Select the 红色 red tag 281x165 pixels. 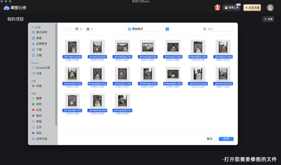pyautogui.click(x=39, y=110)
